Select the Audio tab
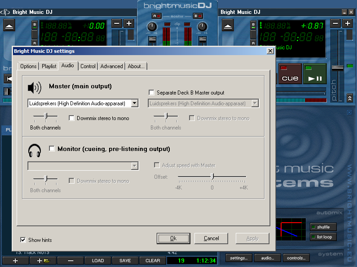Image resolution: width=357 pixels, height=267 pixels. point(68,65)
